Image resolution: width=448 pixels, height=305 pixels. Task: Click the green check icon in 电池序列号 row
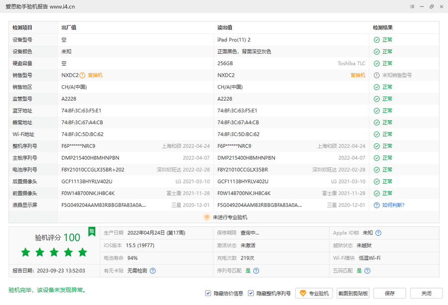click(377, 170)
